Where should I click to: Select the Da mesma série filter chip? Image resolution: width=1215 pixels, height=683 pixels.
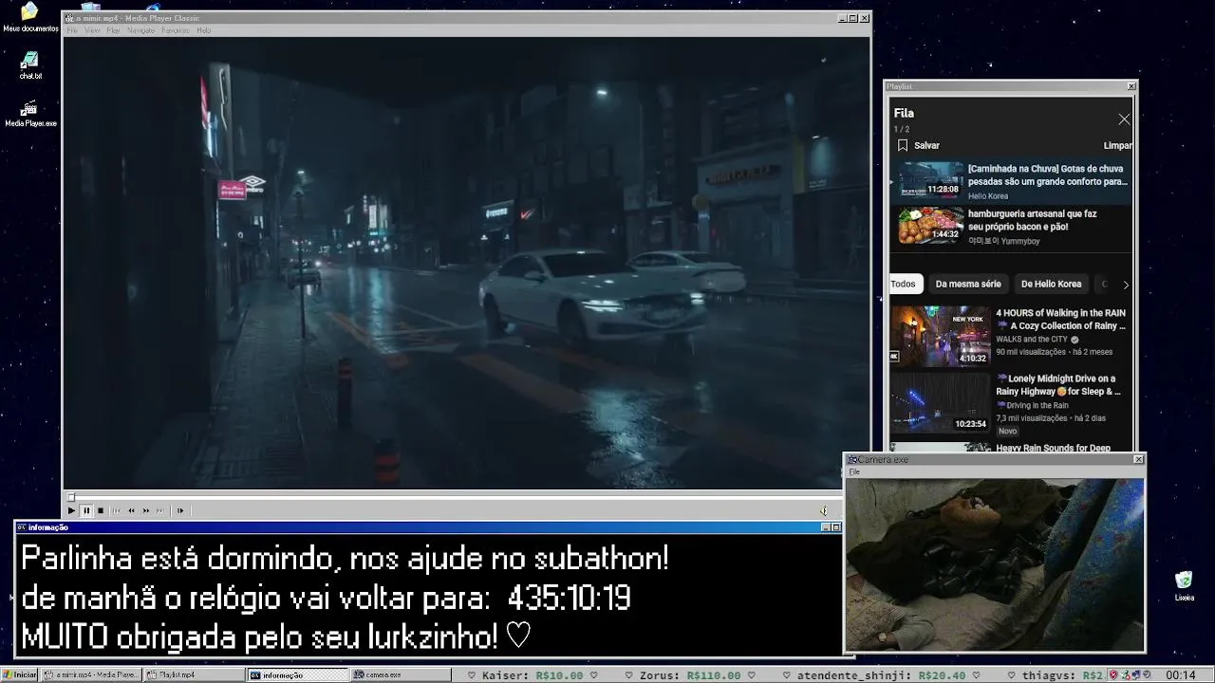[968, 284]
